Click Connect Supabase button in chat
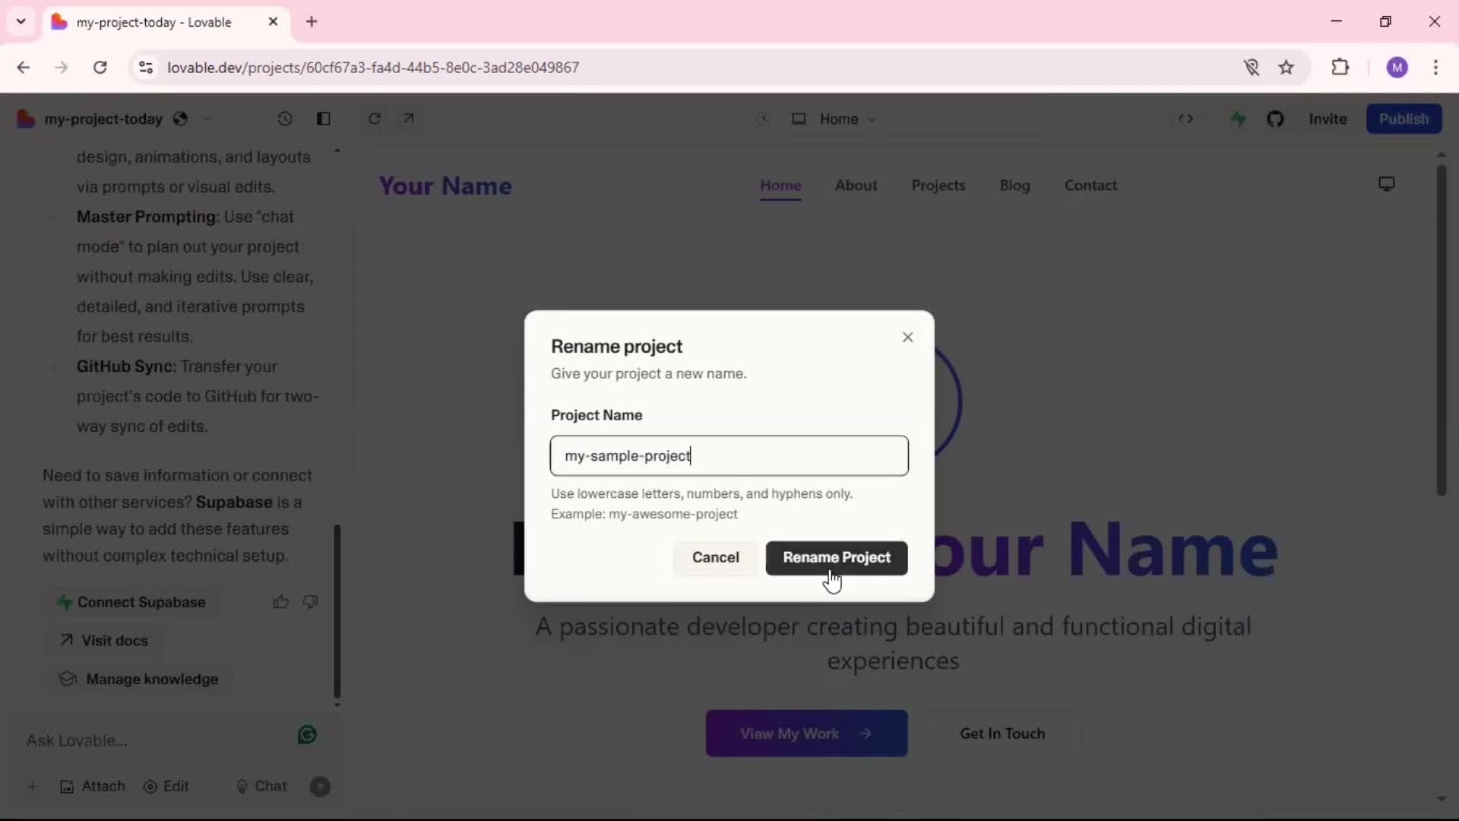Viewport: 1459px width, 821px height. 131,602
